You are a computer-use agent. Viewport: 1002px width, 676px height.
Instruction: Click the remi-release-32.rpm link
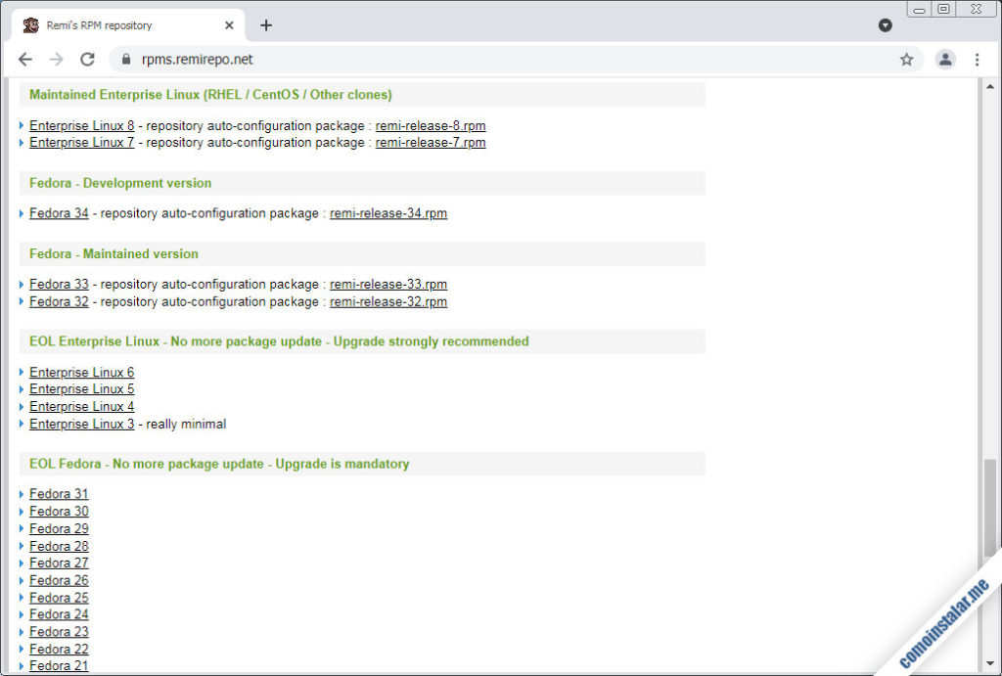[388, 302]
